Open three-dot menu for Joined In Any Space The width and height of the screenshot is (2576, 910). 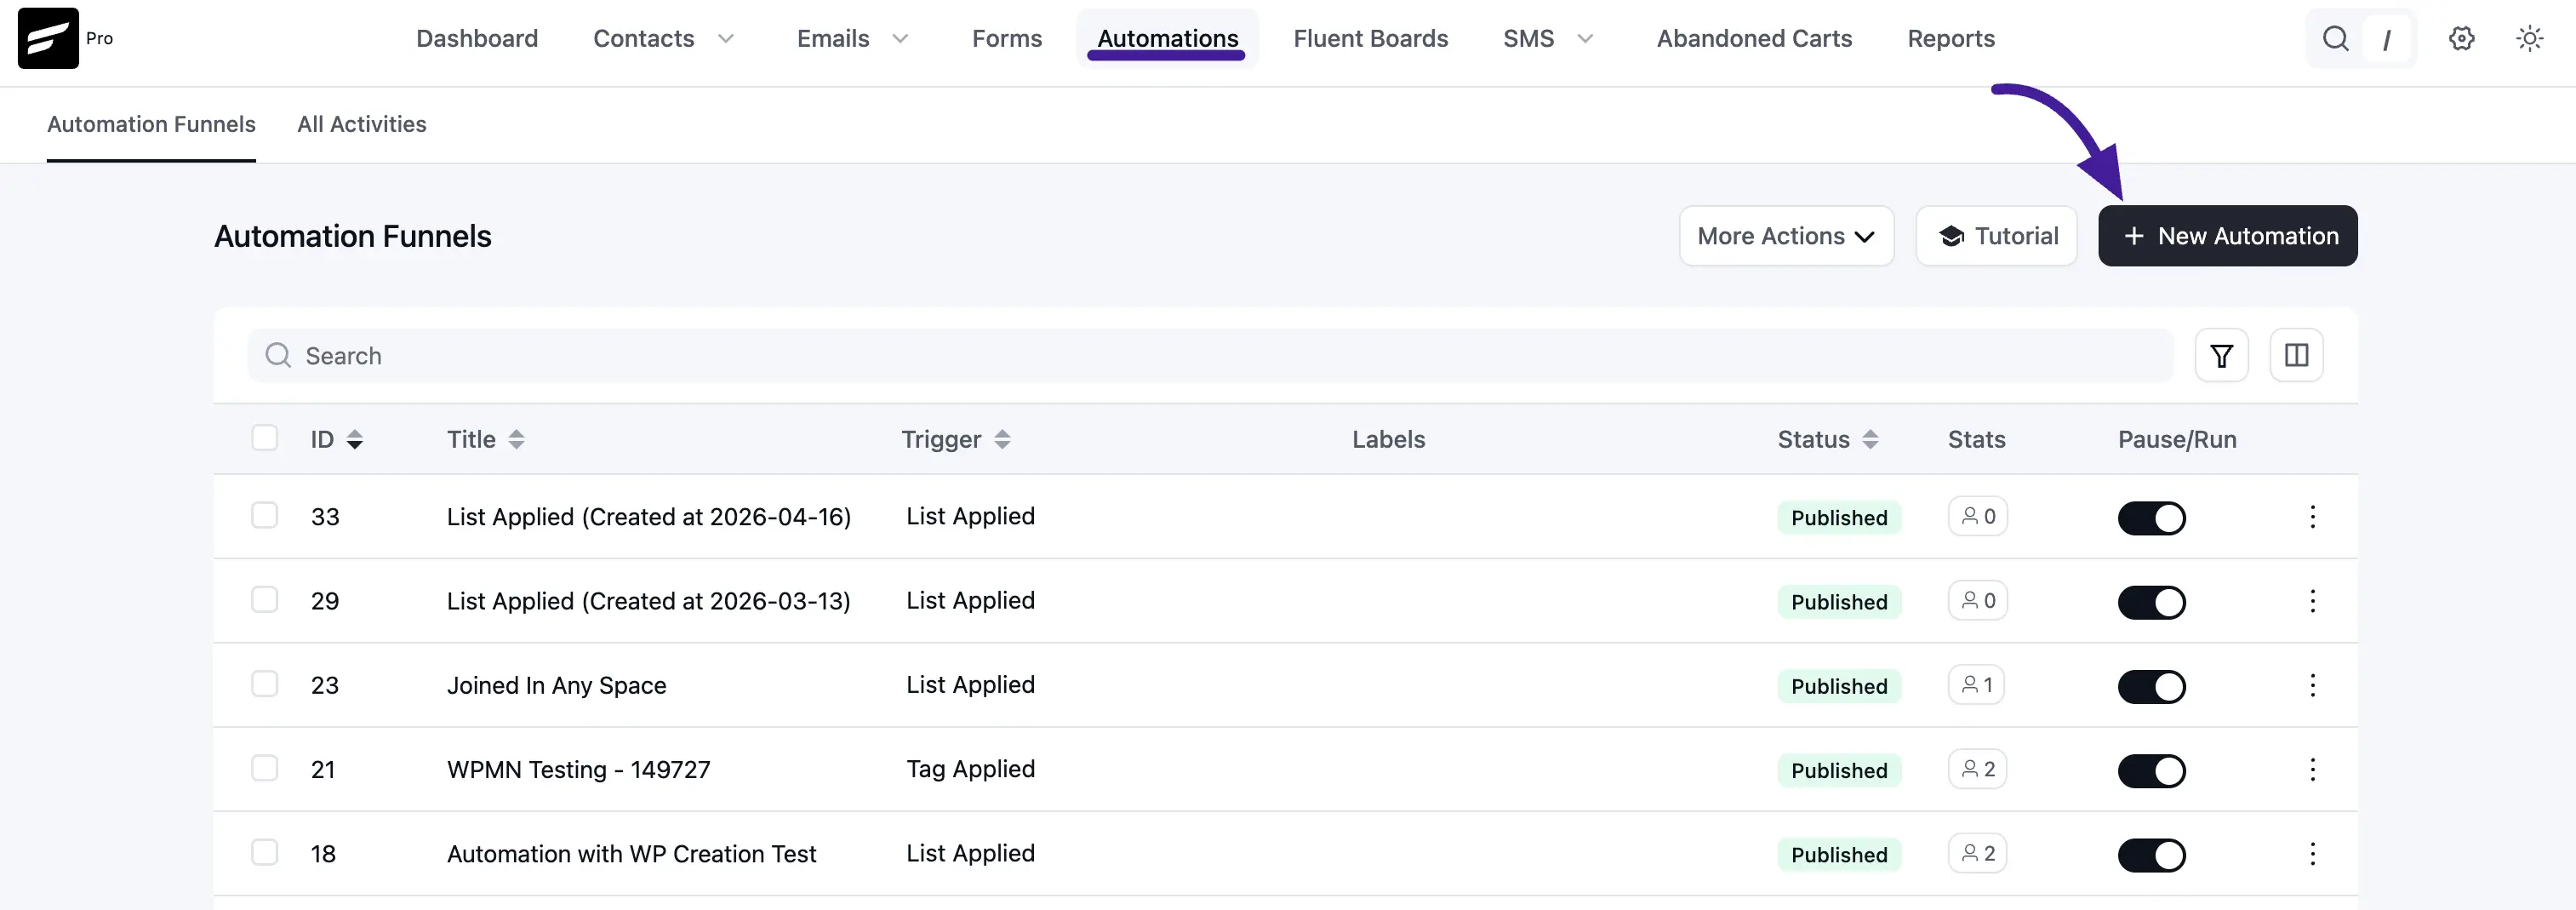pos(2312,685)
